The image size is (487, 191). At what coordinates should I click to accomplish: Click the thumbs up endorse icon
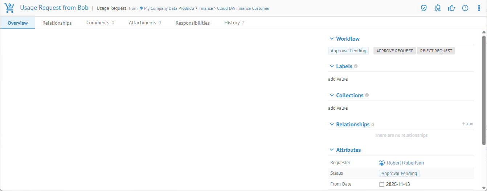click(451, 8)
